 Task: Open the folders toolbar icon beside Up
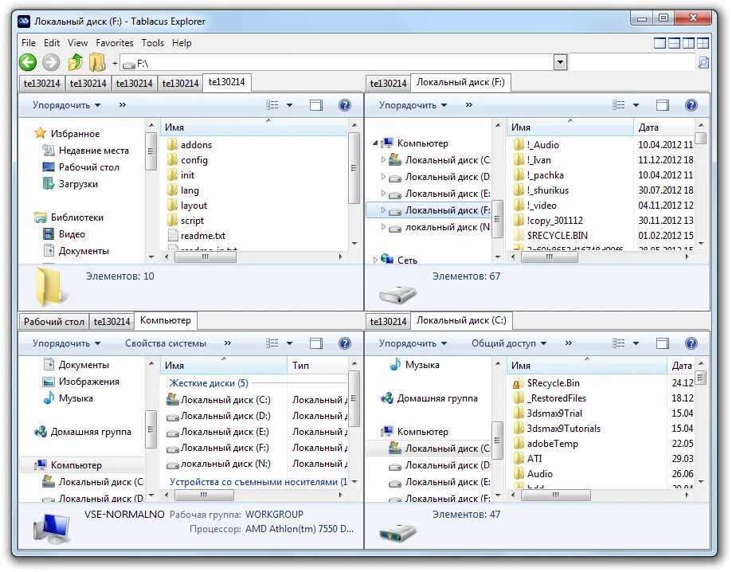[97, 62]
